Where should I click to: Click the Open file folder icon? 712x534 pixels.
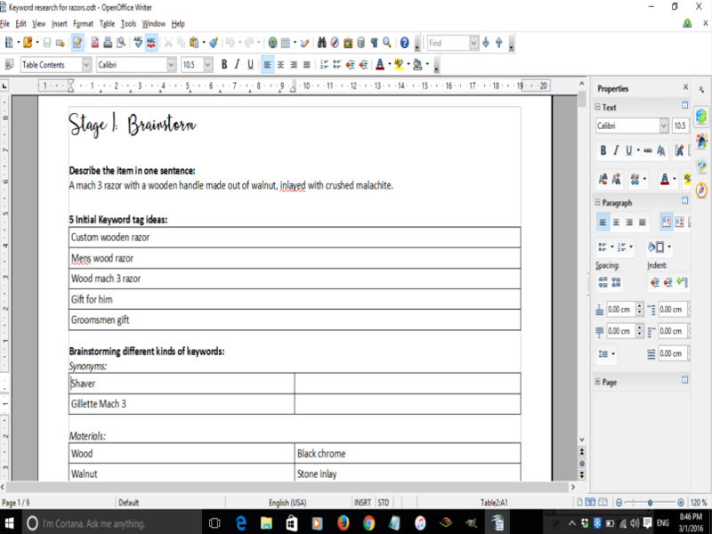pyautogui.click(x=28, y=43)
